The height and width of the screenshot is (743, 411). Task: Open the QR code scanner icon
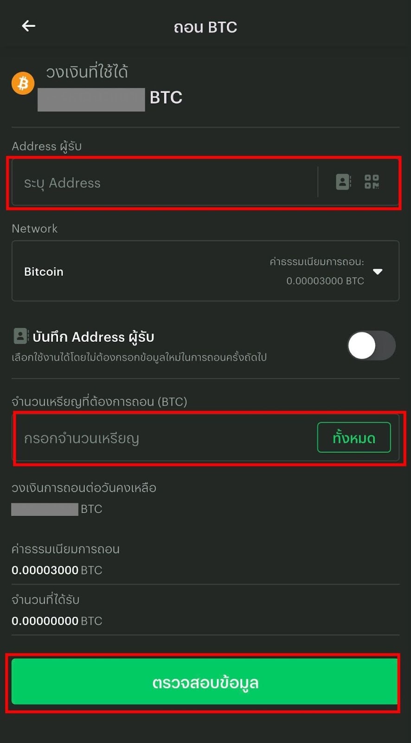372,182
